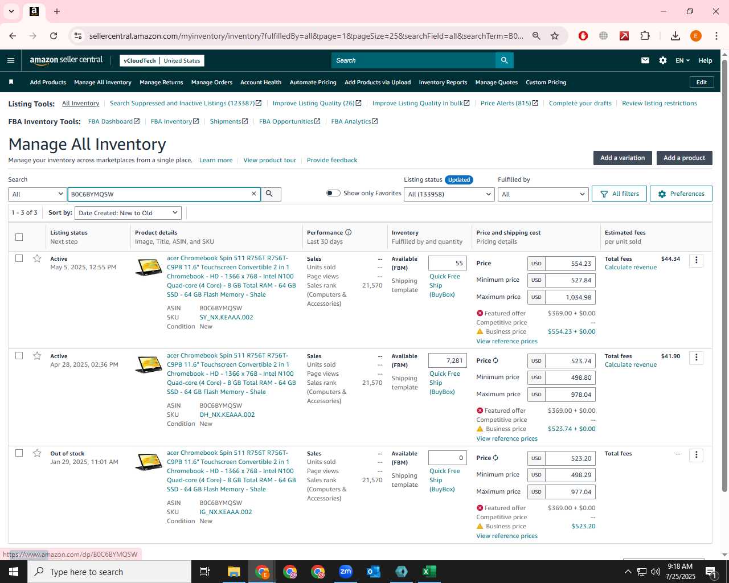Click the page vertical scrollbar
This screenshot has width=729, height=583.
click(724, 276)
